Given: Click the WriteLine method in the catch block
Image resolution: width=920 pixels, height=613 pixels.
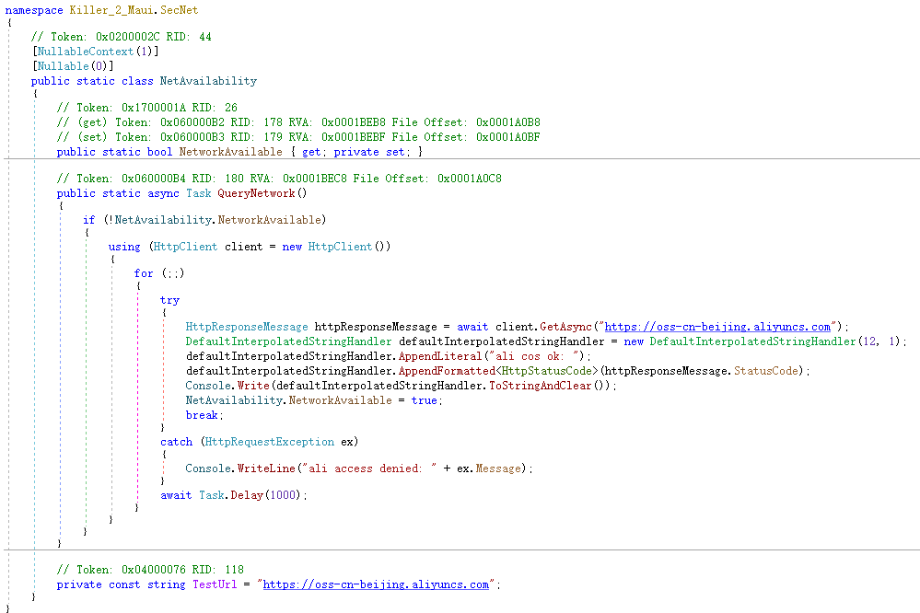Looking at the screenshot, I should (x=266, y=468).
